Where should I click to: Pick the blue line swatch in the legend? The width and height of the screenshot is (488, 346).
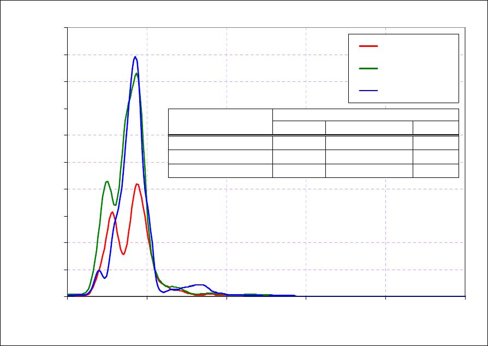point(368,91)
